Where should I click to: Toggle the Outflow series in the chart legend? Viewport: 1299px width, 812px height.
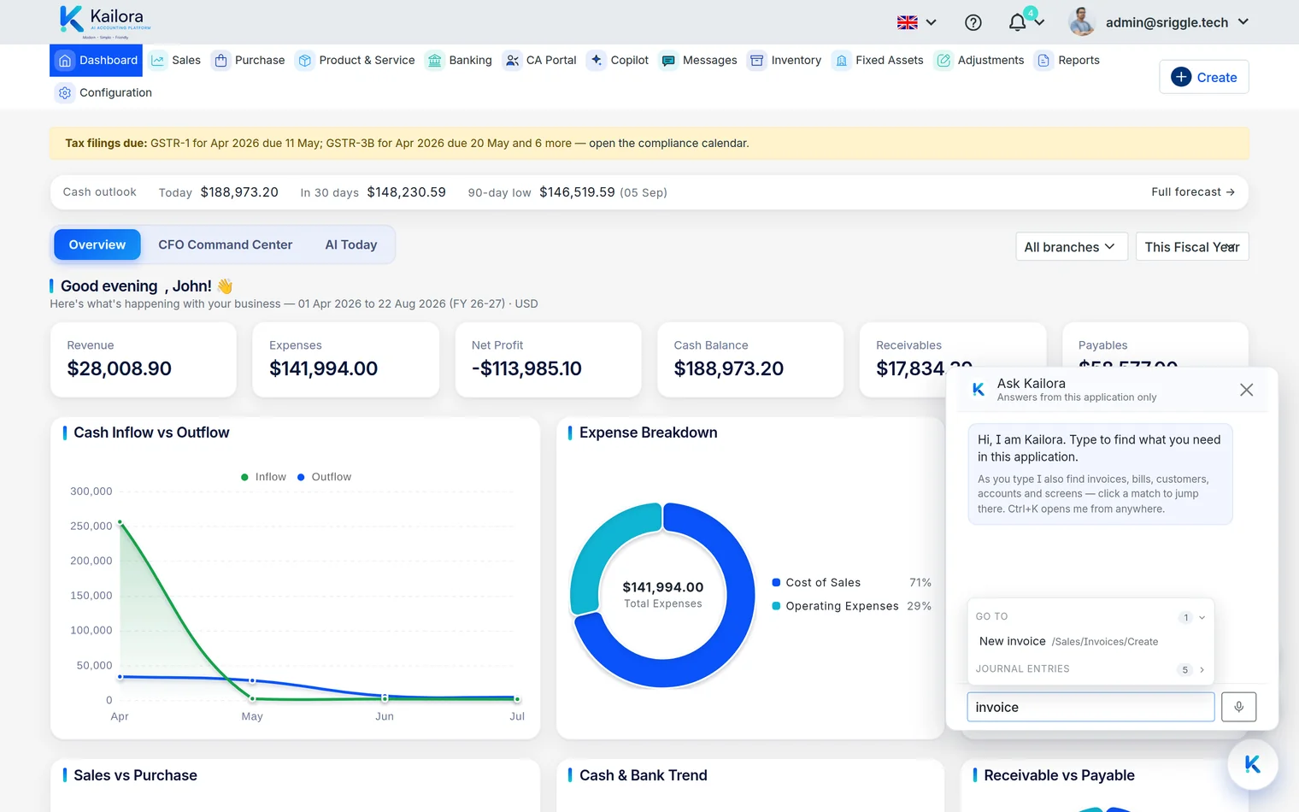(324, 477)
